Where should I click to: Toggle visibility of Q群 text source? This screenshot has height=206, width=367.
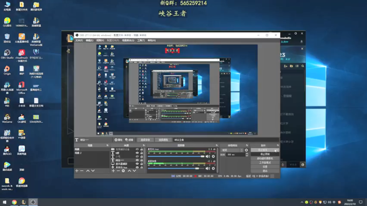(x=137, y=153)
